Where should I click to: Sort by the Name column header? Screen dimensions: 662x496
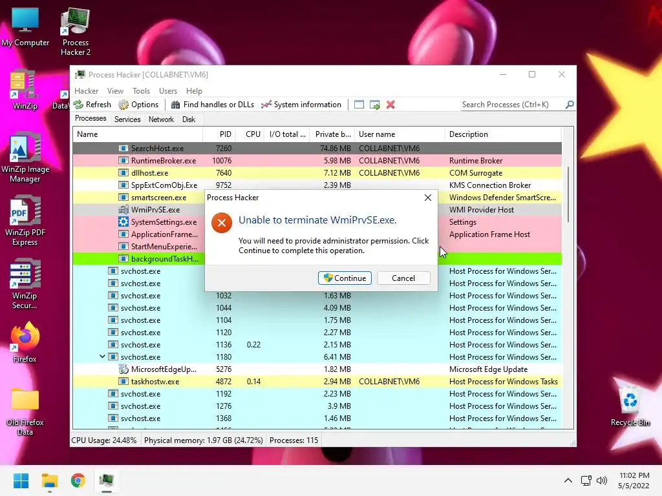138,134
